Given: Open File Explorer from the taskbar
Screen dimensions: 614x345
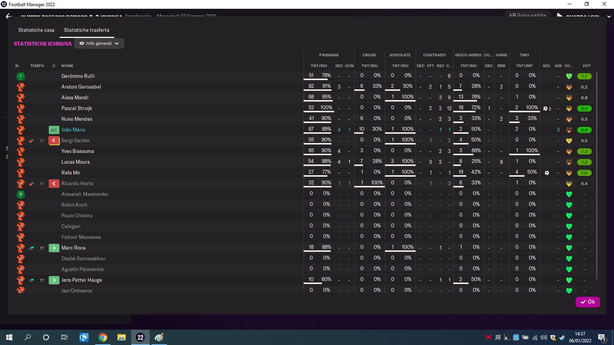Looking at the screenshot, I should pos(121,337).
